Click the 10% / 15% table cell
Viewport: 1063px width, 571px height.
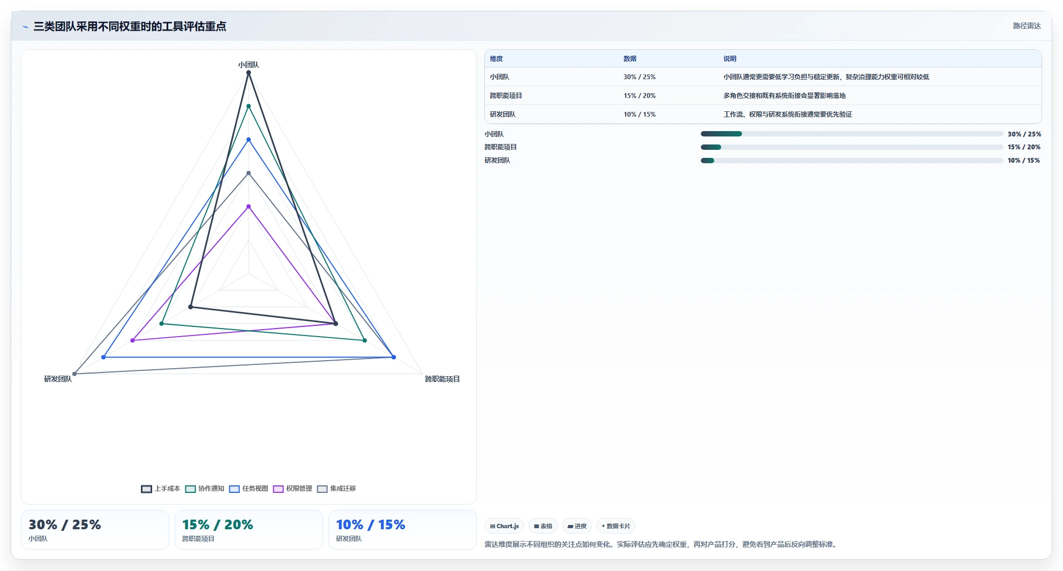click(x=639, y=115)
